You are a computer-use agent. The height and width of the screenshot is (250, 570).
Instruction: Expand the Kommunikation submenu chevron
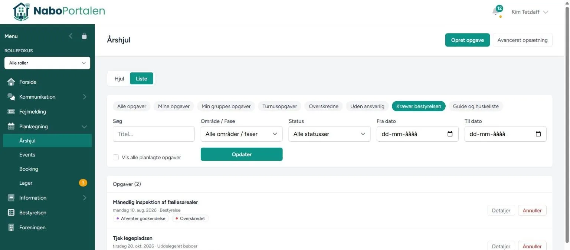pyautogui.click(x=84, y=97)
